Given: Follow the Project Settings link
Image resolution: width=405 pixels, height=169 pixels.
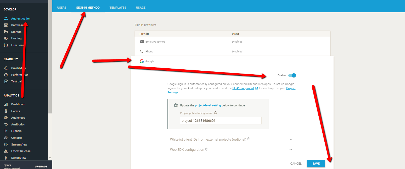Looking at the screenshot, I should pyautogui.click(x=232, y=90).
